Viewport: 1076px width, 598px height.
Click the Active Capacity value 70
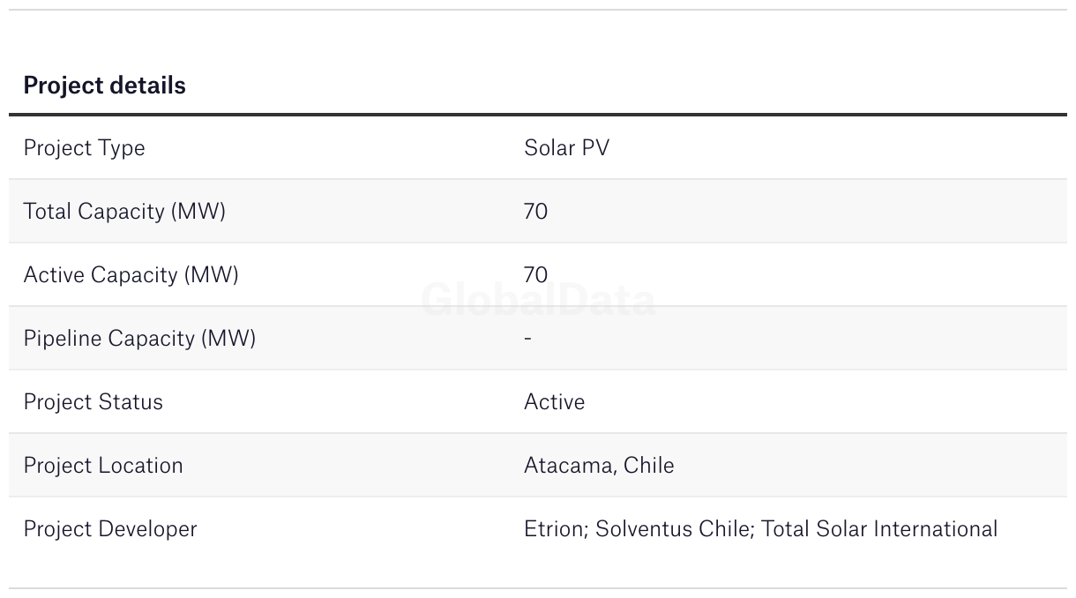535,275
